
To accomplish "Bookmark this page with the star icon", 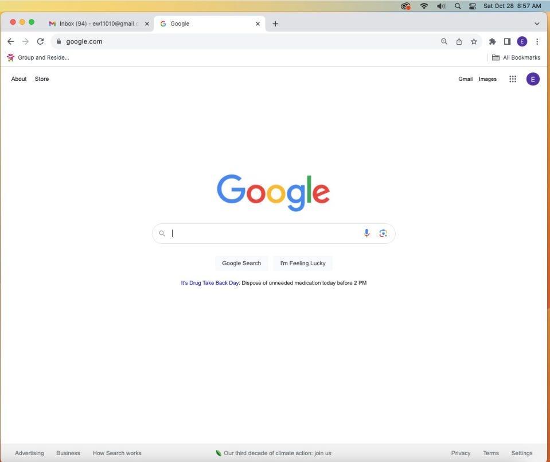I will pyautogui.click(x=474, y=41).
